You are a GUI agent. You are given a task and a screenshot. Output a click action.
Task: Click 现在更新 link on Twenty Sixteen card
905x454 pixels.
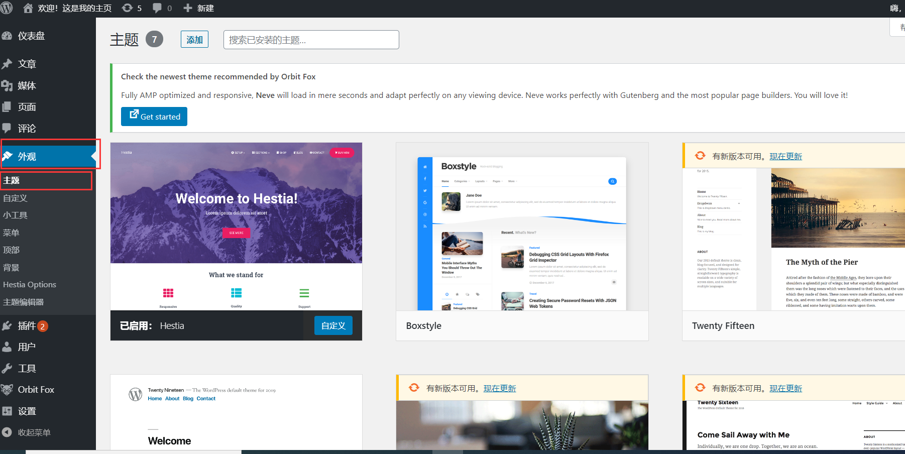pyautogui.click(x=785, y=388)
